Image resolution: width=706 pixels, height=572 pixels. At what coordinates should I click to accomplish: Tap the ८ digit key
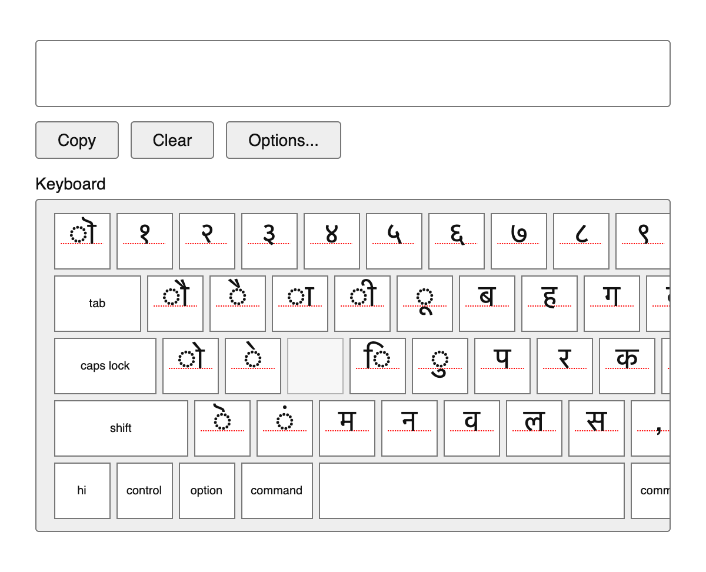point(581,241)
